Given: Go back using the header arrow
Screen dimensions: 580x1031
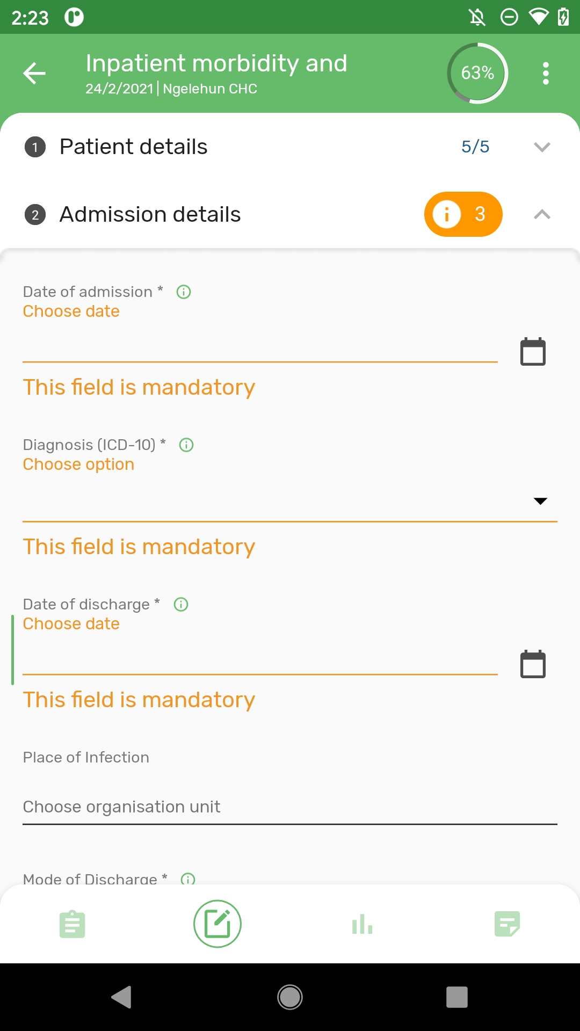Looking at the screenshot, I should point(34,74).
